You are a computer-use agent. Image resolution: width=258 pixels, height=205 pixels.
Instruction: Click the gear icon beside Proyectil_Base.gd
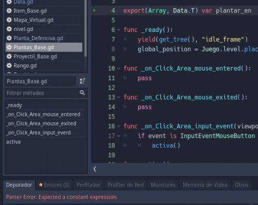9,56
